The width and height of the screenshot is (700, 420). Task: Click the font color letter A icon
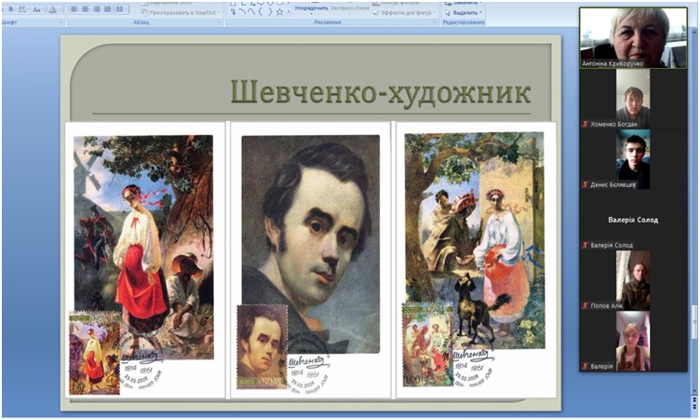(x=51, y=9)
